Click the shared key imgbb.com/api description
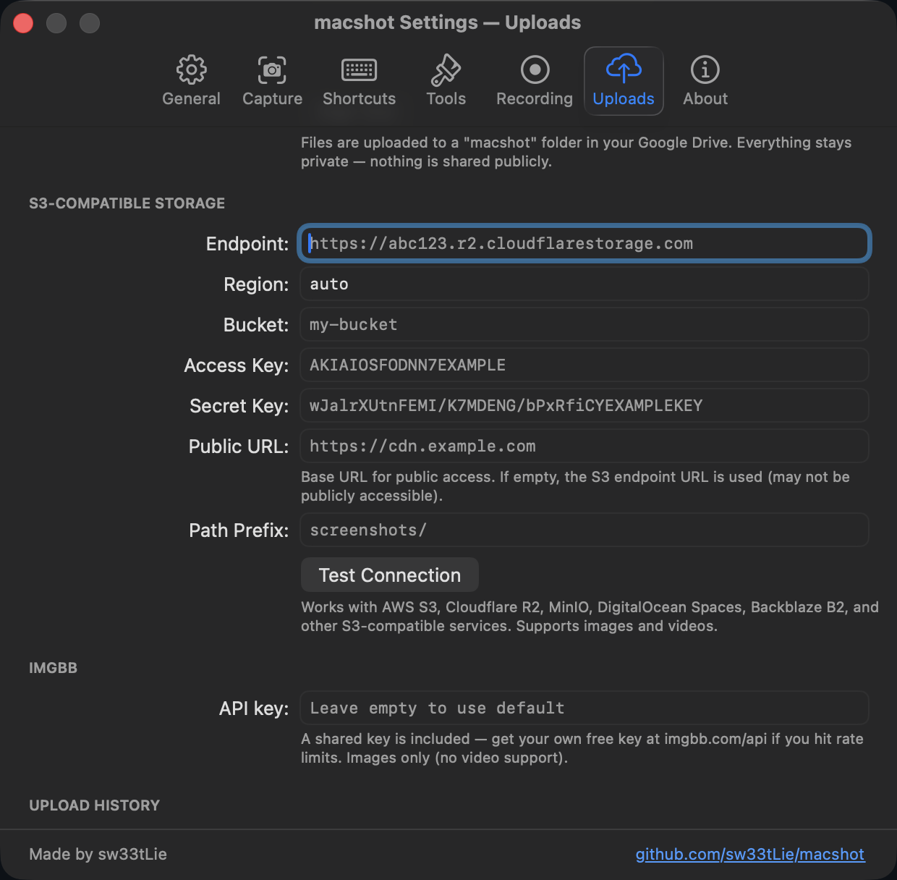Viewport: 897px width, 880px height. (582, 748)
